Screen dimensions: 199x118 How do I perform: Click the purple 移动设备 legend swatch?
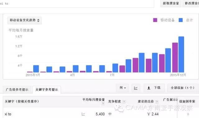[x=155, y=20]
